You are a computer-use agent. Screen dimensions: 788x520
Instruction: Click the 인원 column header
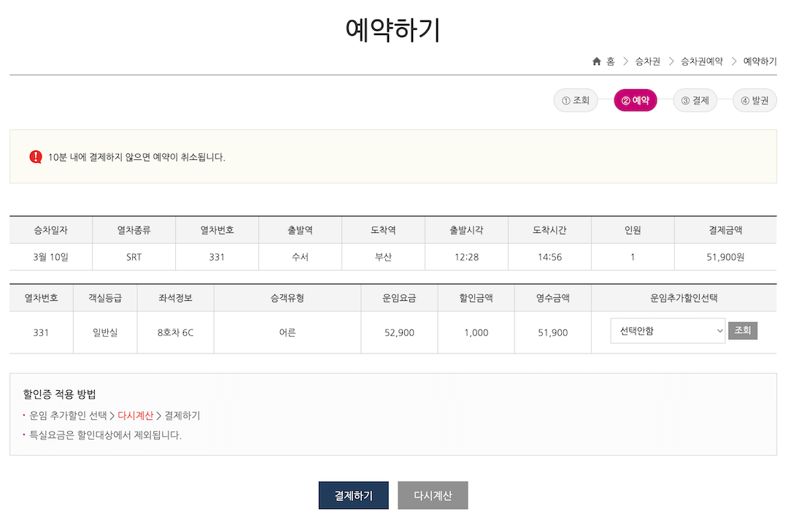[633, 230]
